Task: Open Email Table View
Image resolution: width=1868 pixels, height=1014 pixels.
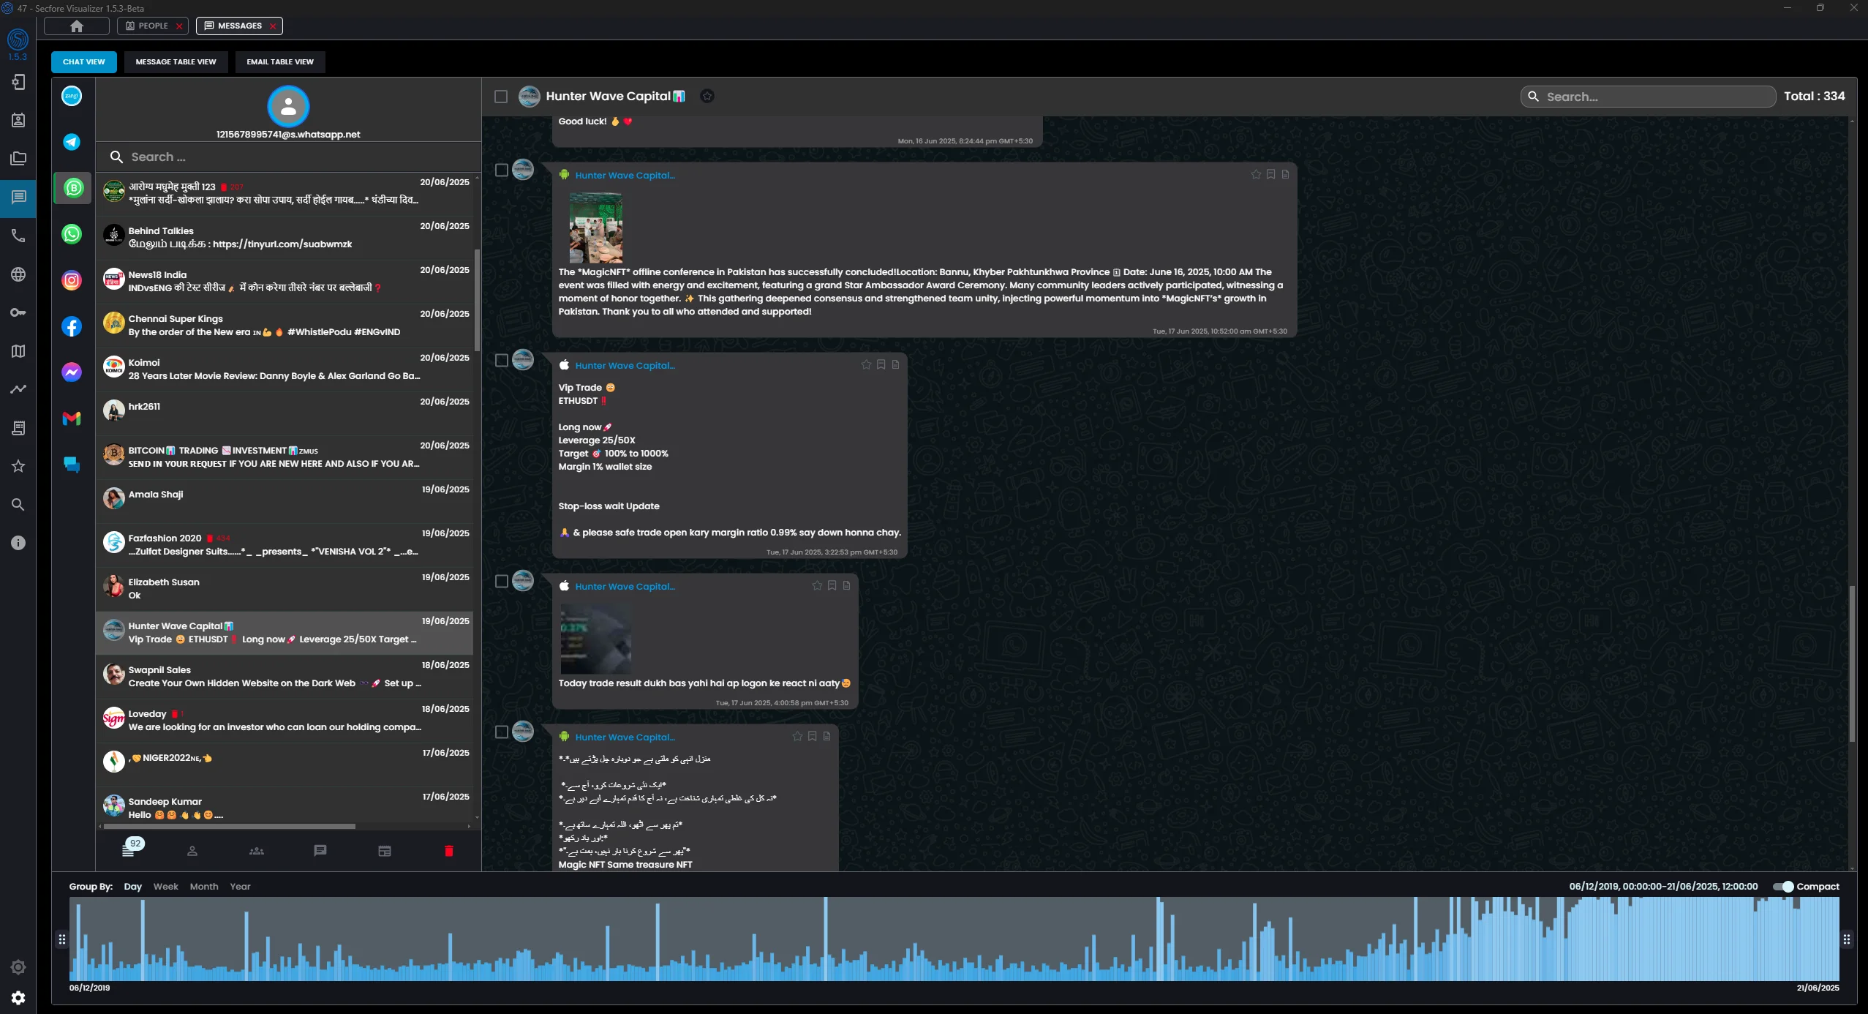Action: click(x=280, y=62)
